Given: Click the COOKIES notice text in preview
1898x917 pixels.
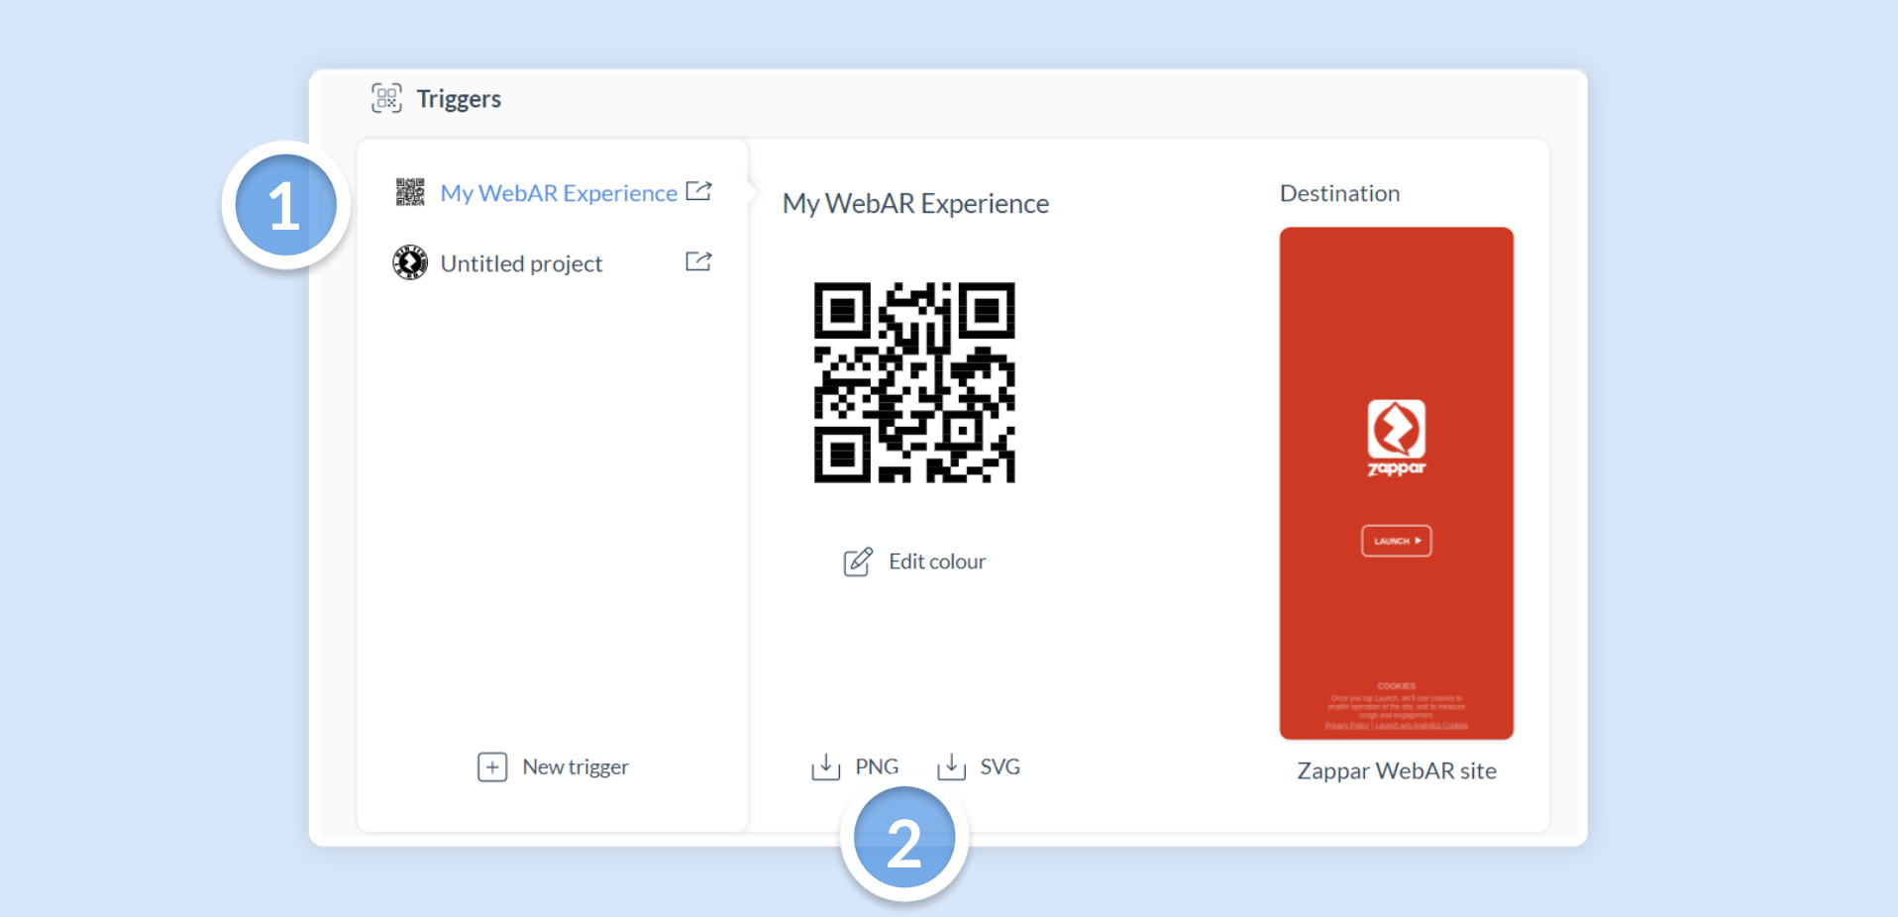Looking at the screenshot, I should (x=1397, y=705).
